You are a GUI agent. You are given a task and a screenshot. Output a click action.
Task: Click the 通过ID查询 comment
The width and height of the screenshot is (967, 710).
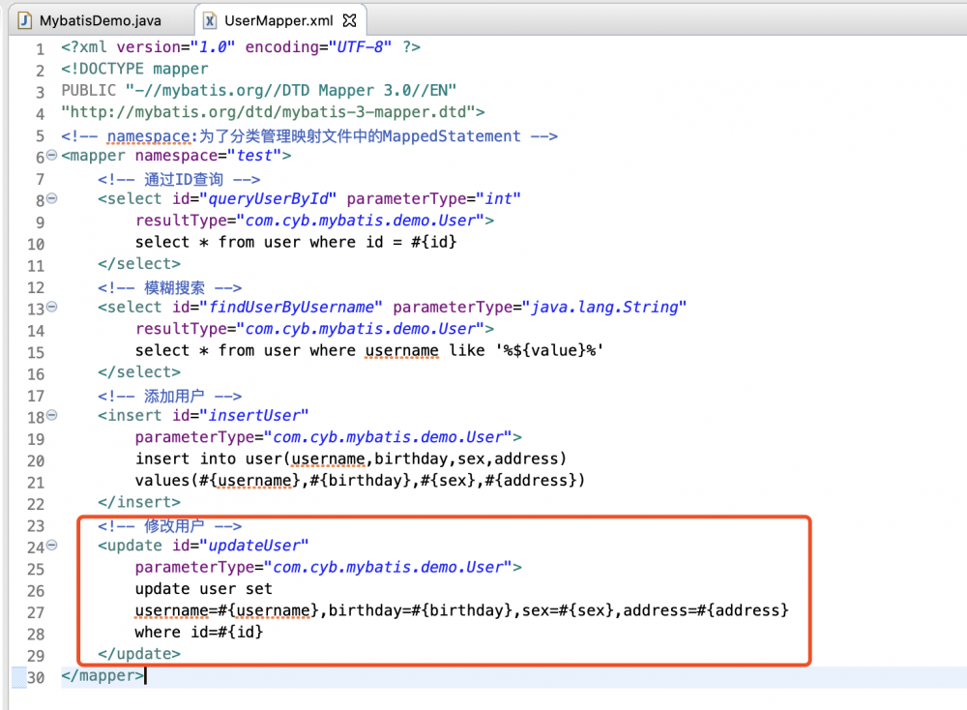pyautogui.click(x=179, y=180)
